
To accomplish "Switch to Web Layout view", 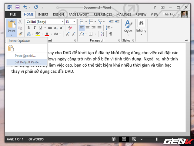I will [134, 139].
